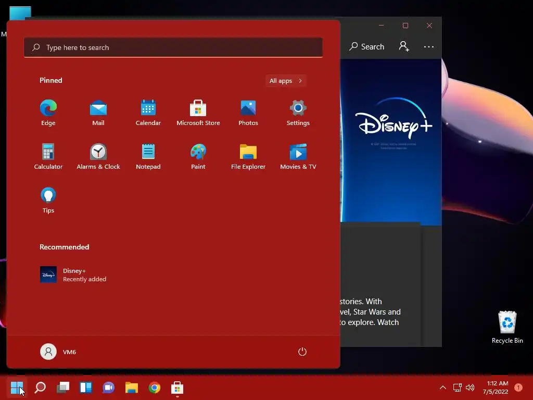Image resolution: width=533 pixels, height=400 pixels.
Task: Open the notification badge in tray
Action: pyautogui.click(x=518, y=387)
